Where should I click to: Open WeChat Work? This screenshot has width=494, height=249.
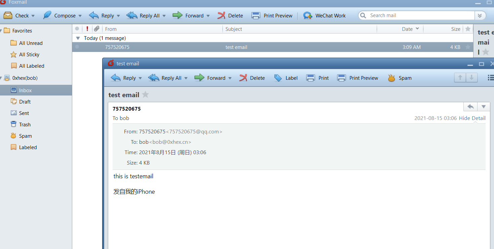(x=325, y=15)
